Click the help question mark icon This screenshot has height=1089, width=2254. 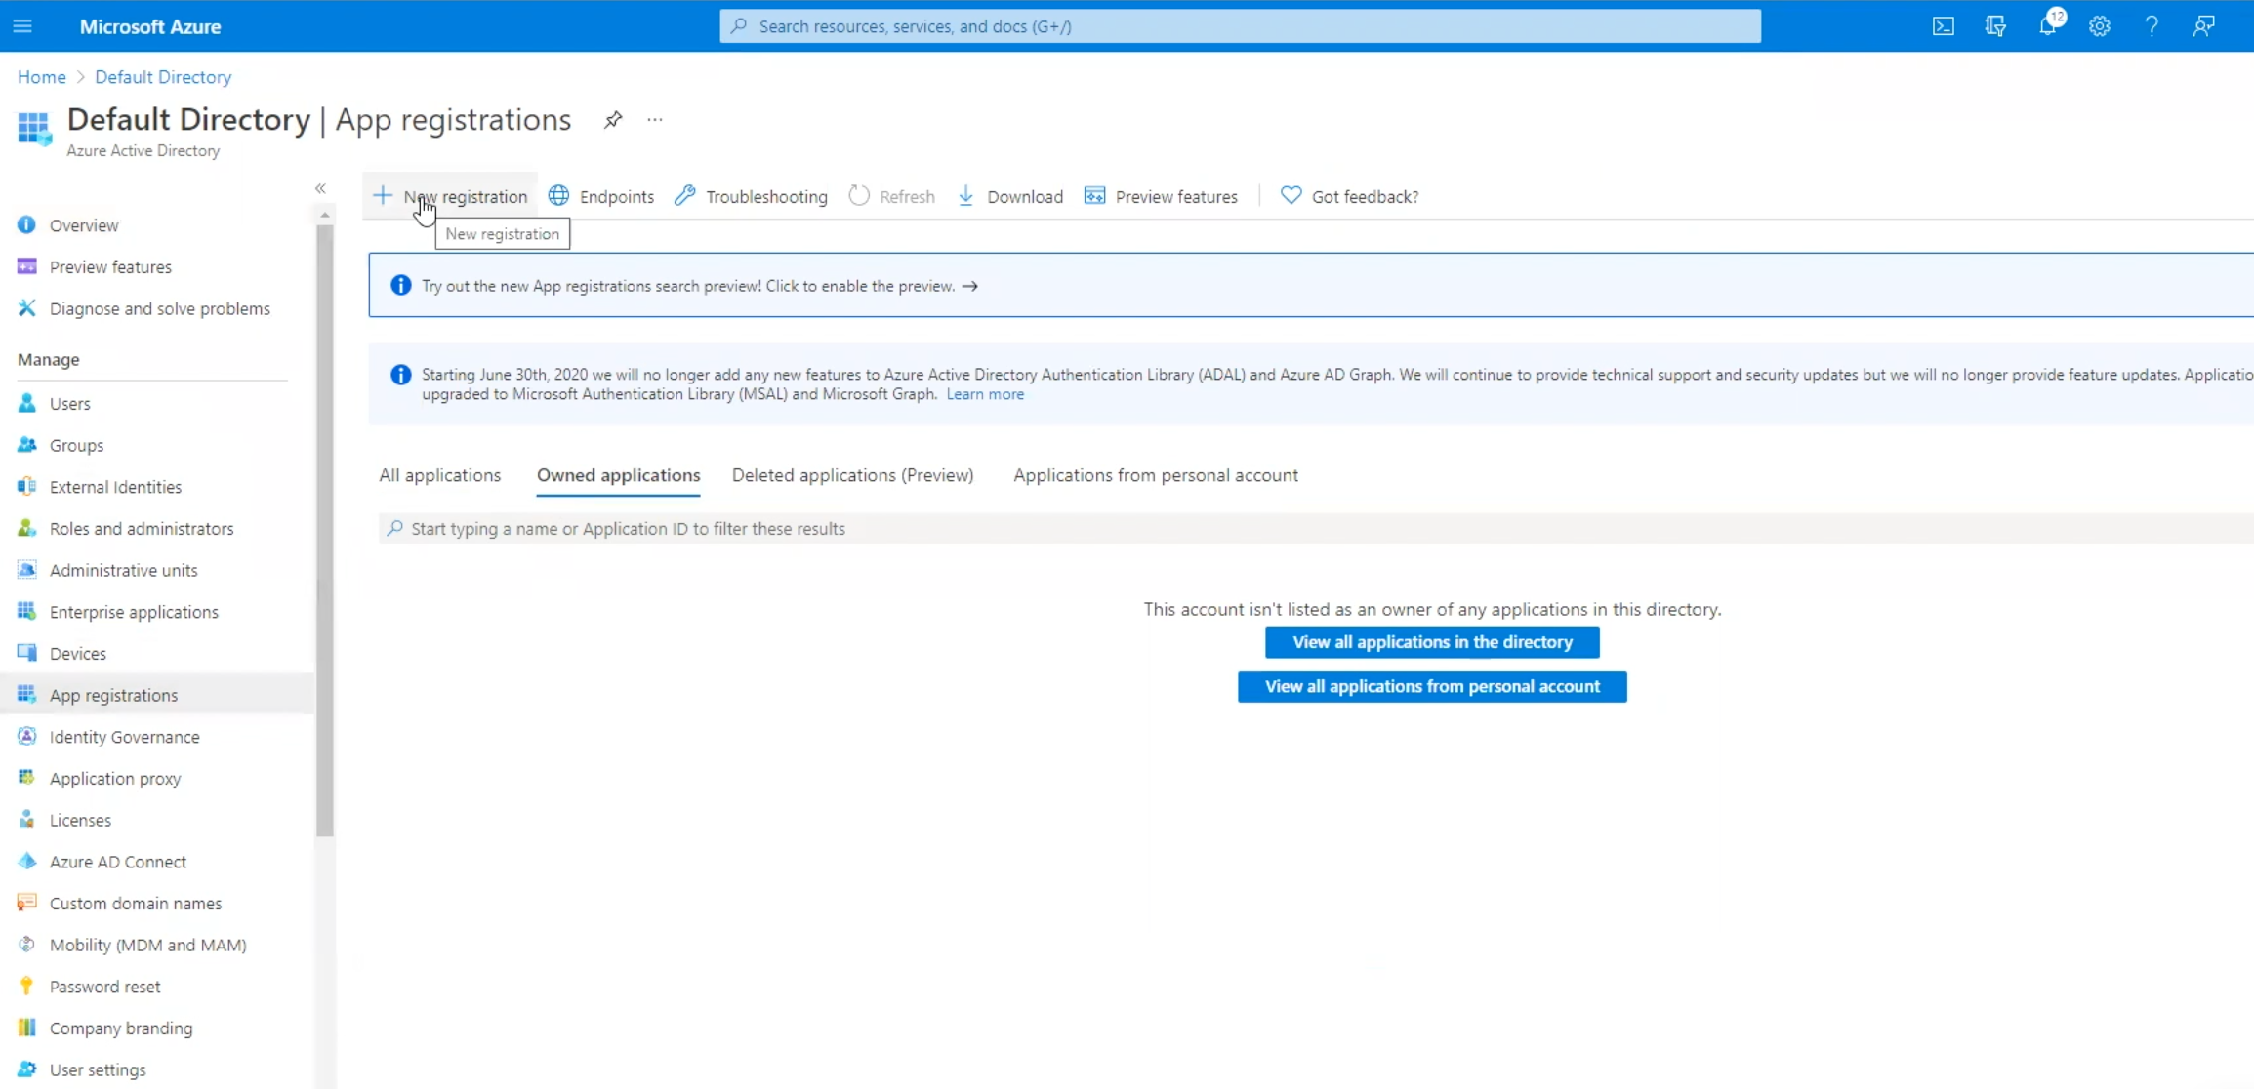2152,26
